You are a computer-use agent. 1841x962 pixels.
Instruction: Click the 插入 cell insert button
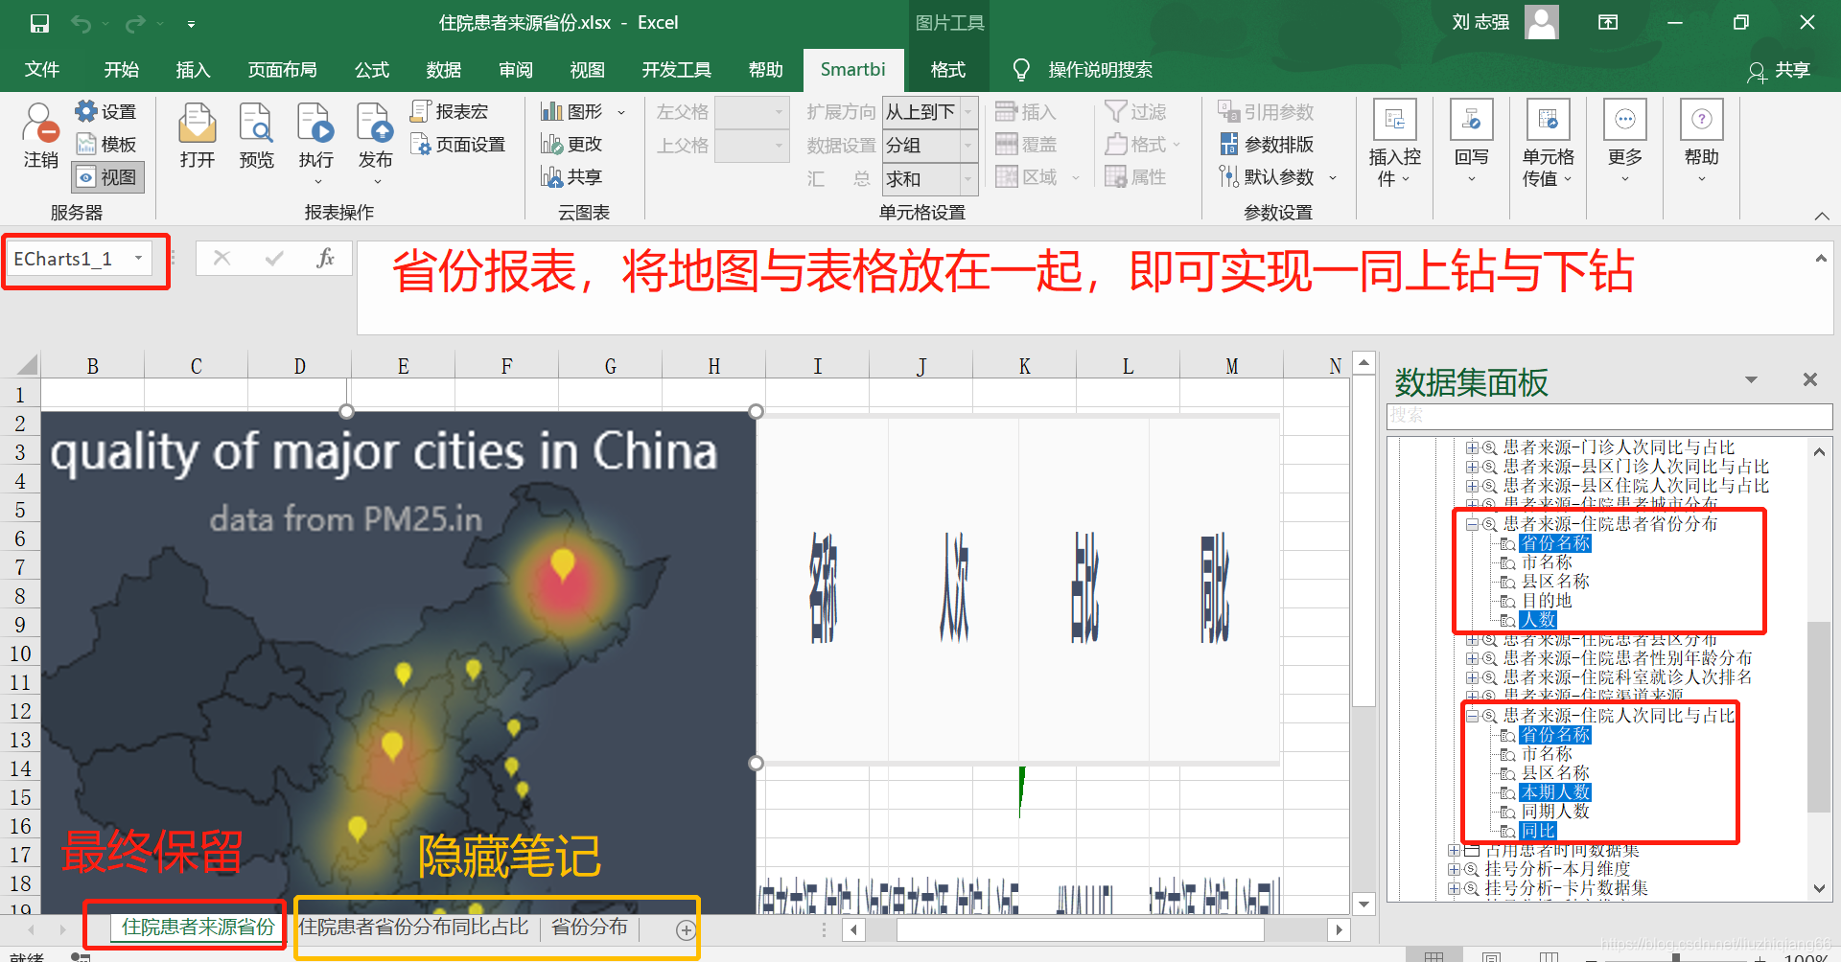click(x=1025, y=112)
